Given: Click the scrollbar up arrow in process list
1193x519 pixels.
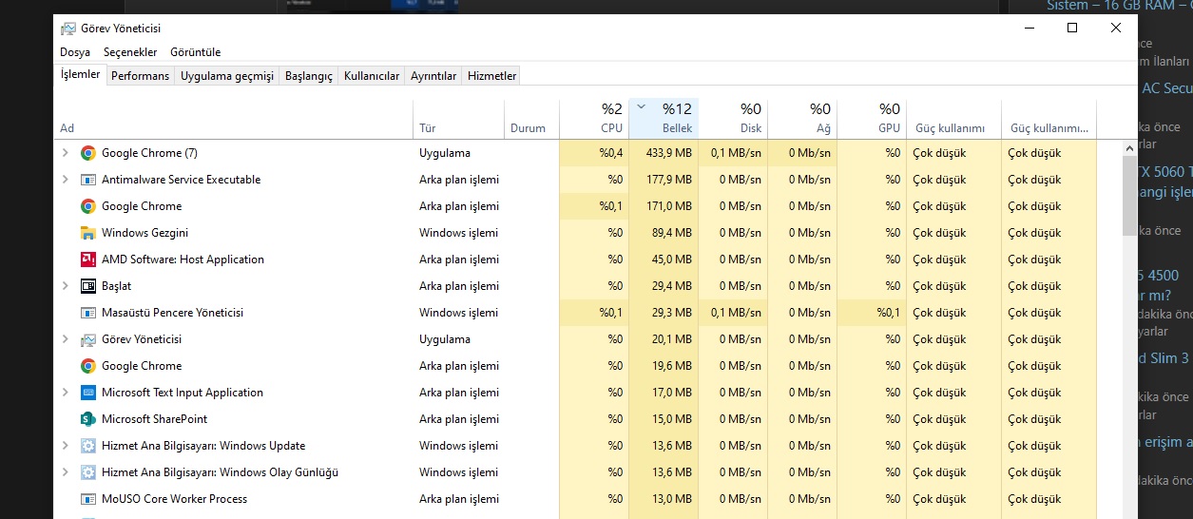Looking at the screenshot, I should click(1129, 147).
